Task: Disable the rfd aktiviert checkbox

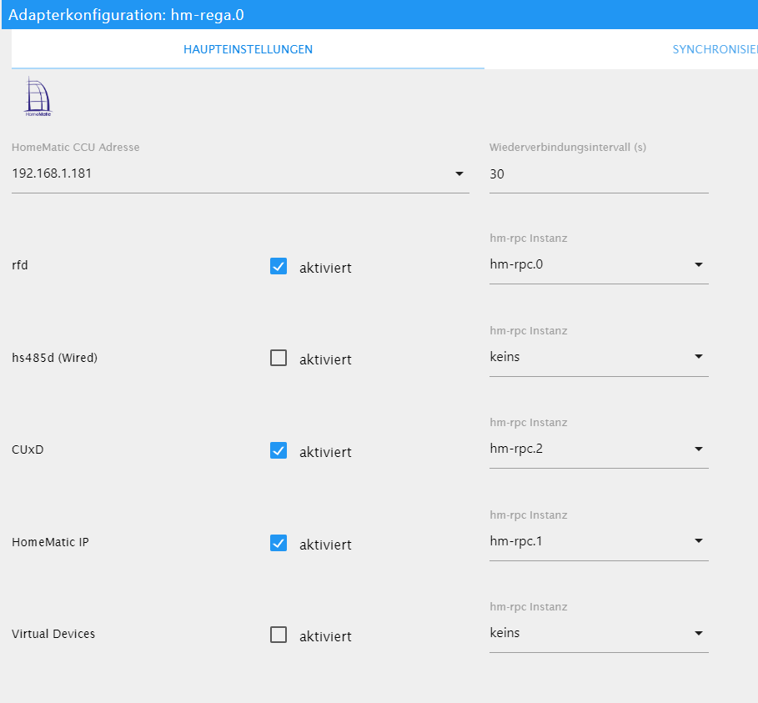Action: click(279, 267)
